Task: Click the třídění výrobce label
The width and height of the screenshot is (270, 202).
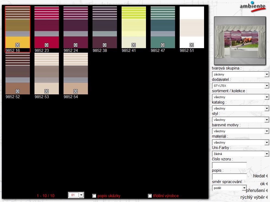Action: click(166, 196)
